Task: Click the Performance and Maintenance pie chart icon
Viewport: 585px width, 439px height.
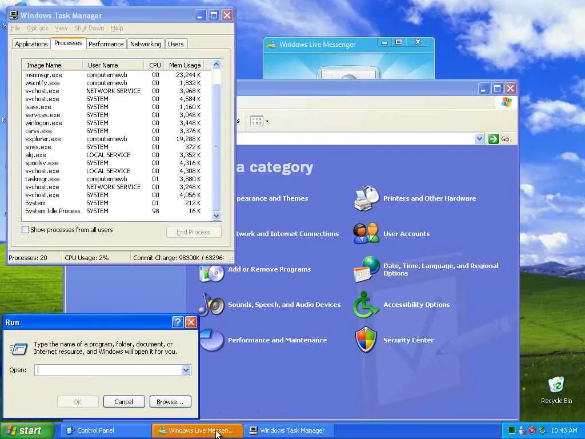Action: coord(211,340)
